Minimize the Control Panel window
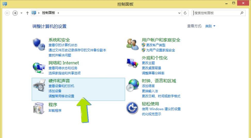Image resolution: width=251 pixels, height=138 pixels. pyautogui.click(x=226, y=3)
